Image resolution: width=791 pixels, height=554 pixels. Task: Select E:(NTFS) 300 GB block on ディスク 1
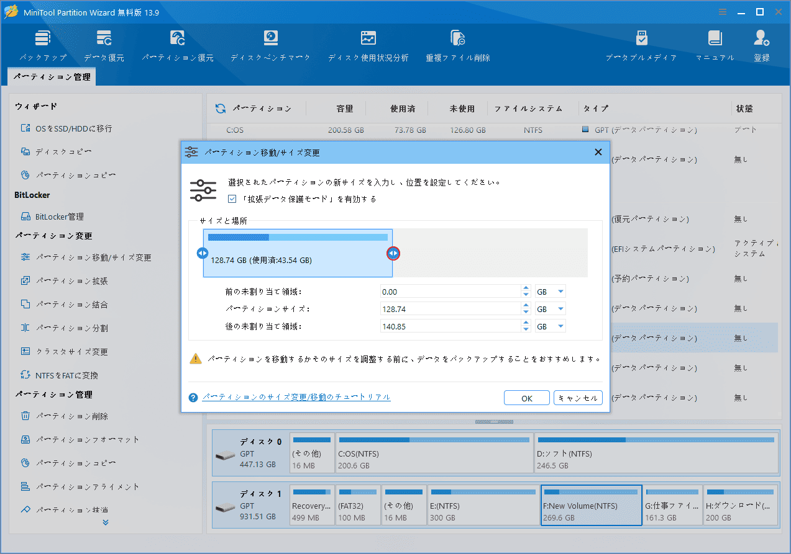(x=483, y=506)
